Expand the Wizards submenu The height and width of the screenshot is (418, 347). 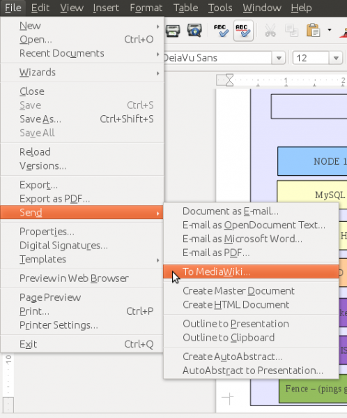[x=82, y=73]
